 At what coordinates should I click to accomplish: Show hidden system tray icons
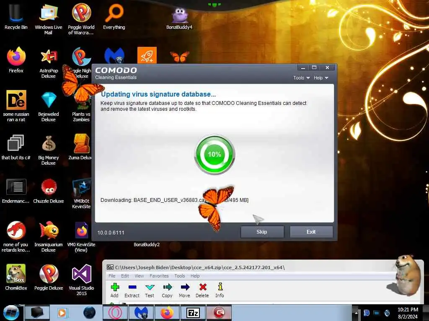pyautogui.click(x=356, y=313)
